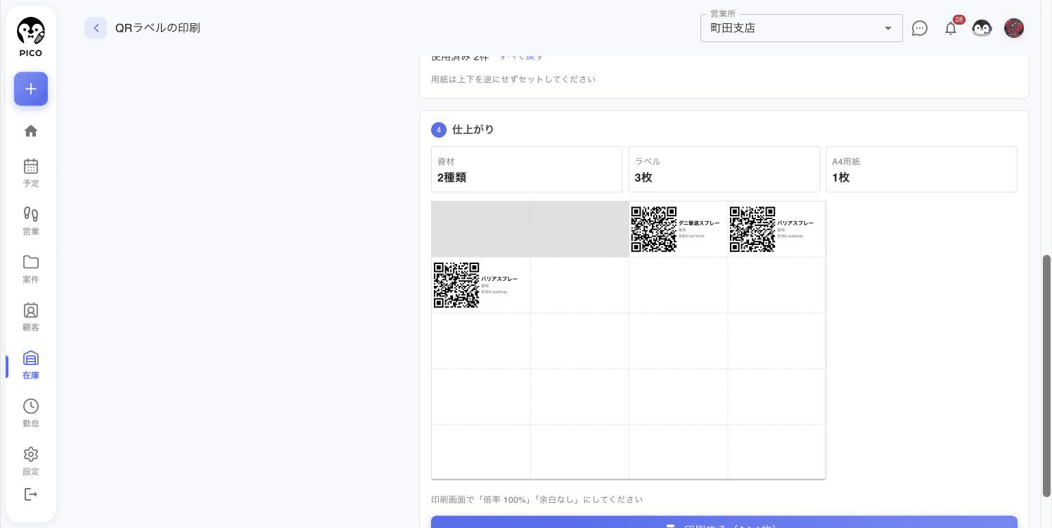Open 顧客 customers section
Screen dimensions: 1052x528
pos(31,317)
